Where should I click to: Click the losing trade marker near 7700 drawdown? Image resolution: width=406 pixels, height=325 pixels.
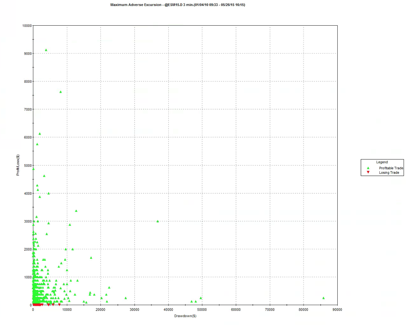59,305
